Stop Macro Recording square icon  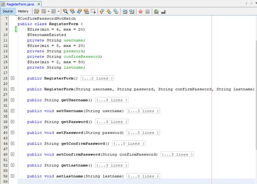click(x=147, y=11)
